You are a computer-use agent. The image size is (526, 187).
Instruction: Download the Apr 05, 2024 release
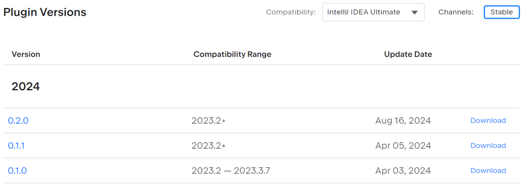click(488, 145)
